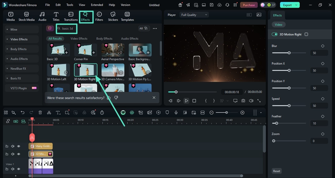The image size is (335, 178).
Task: Take a snapshot of the preview
Action: (243, 101)
